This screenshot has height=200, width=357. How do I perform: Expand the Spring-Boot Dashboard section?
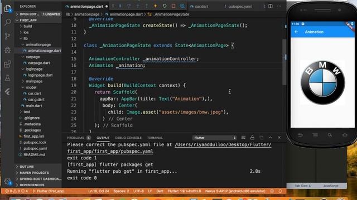38,179
